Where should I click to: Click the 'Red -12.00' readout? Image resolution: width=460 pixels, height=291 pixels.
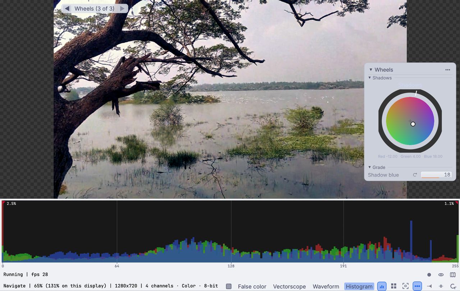tap(388, 157)
